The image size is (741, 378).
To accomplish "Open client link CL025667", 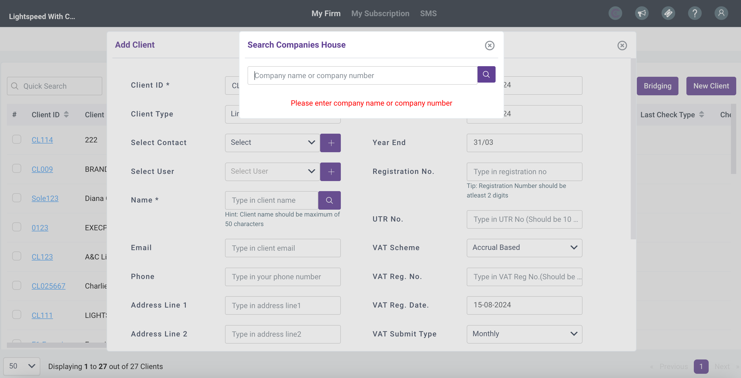I will point(48,286).
